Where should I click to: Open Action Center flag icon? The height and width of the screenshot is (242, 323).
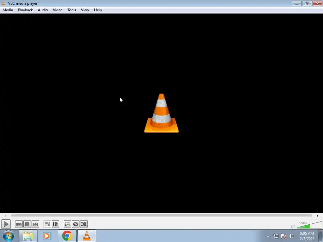[x=284, y=236]
